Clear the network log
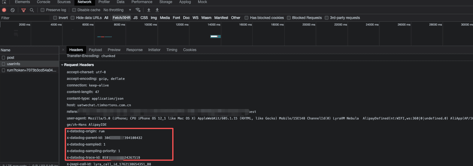 13,10
